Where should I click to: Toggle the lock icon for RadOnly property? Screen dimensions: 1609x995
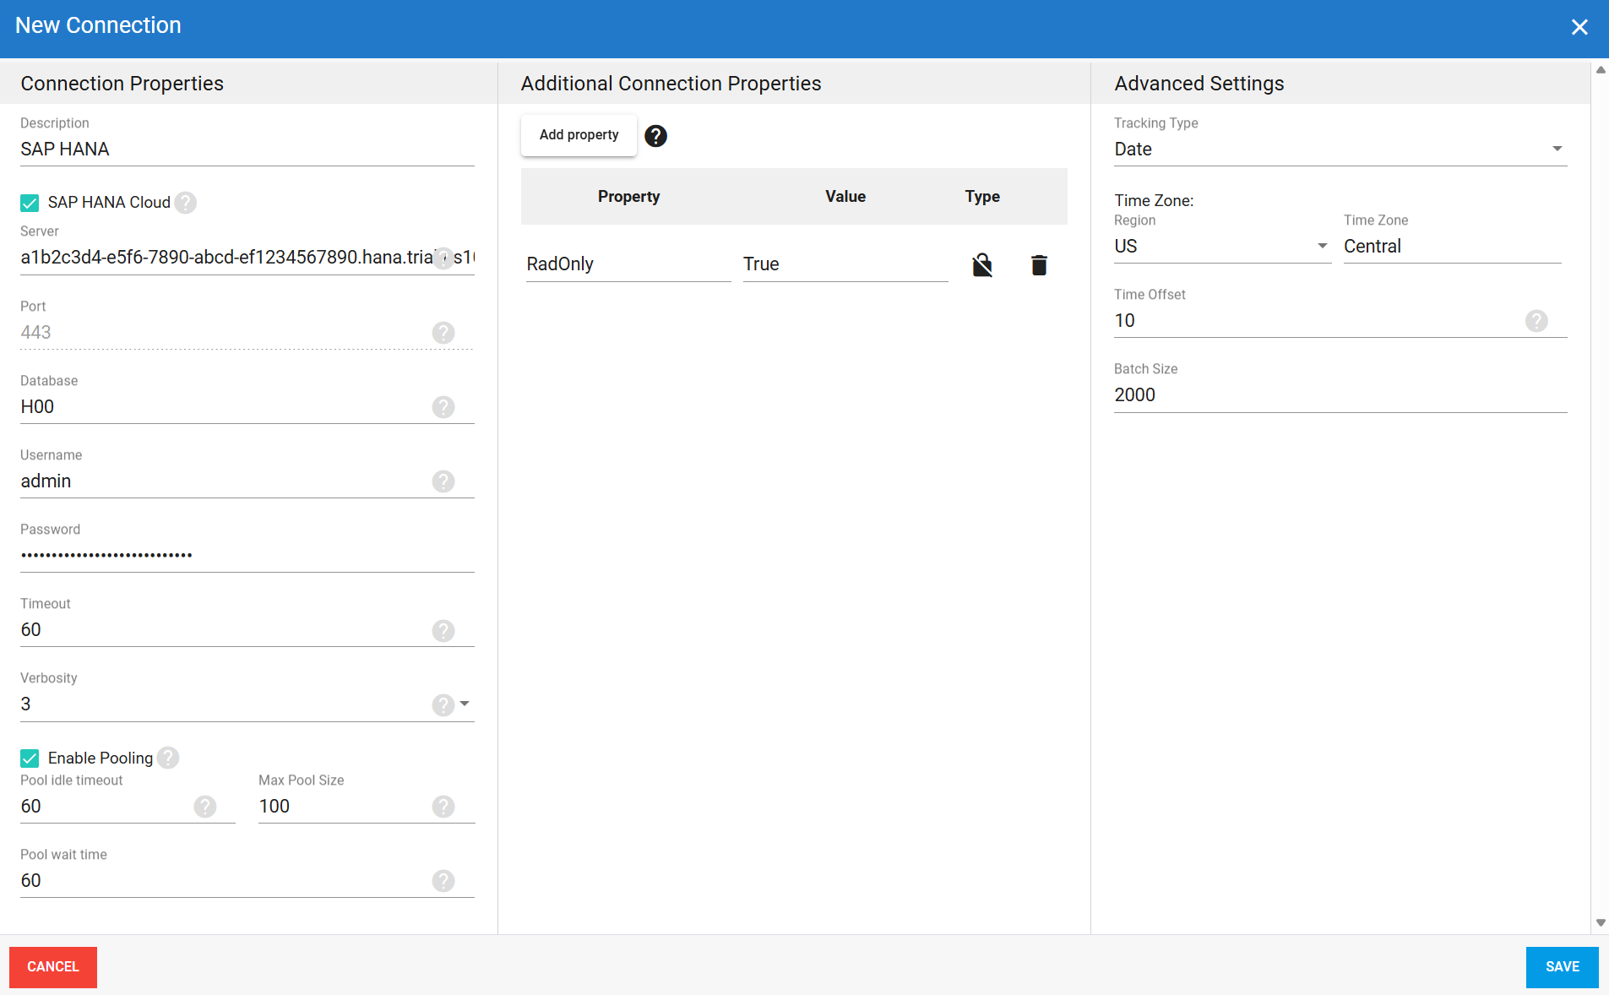[982, 265]
